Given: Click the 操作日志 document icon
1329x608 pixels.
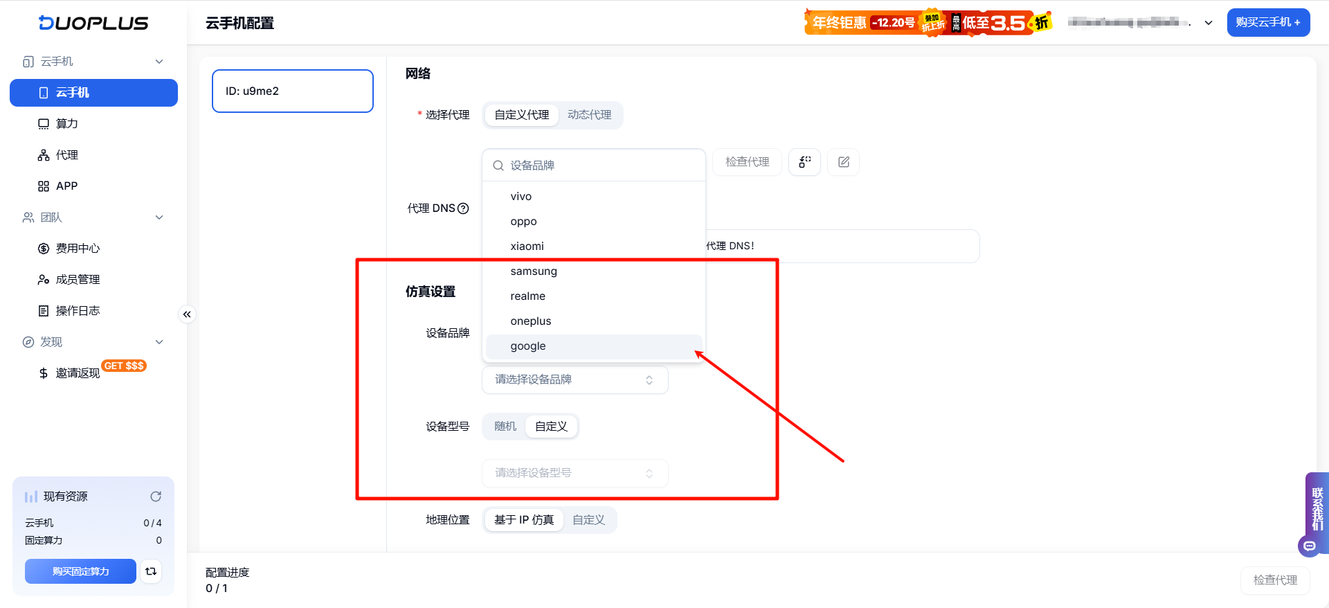Looking at the screenshot, I should [x=44, y=311].
